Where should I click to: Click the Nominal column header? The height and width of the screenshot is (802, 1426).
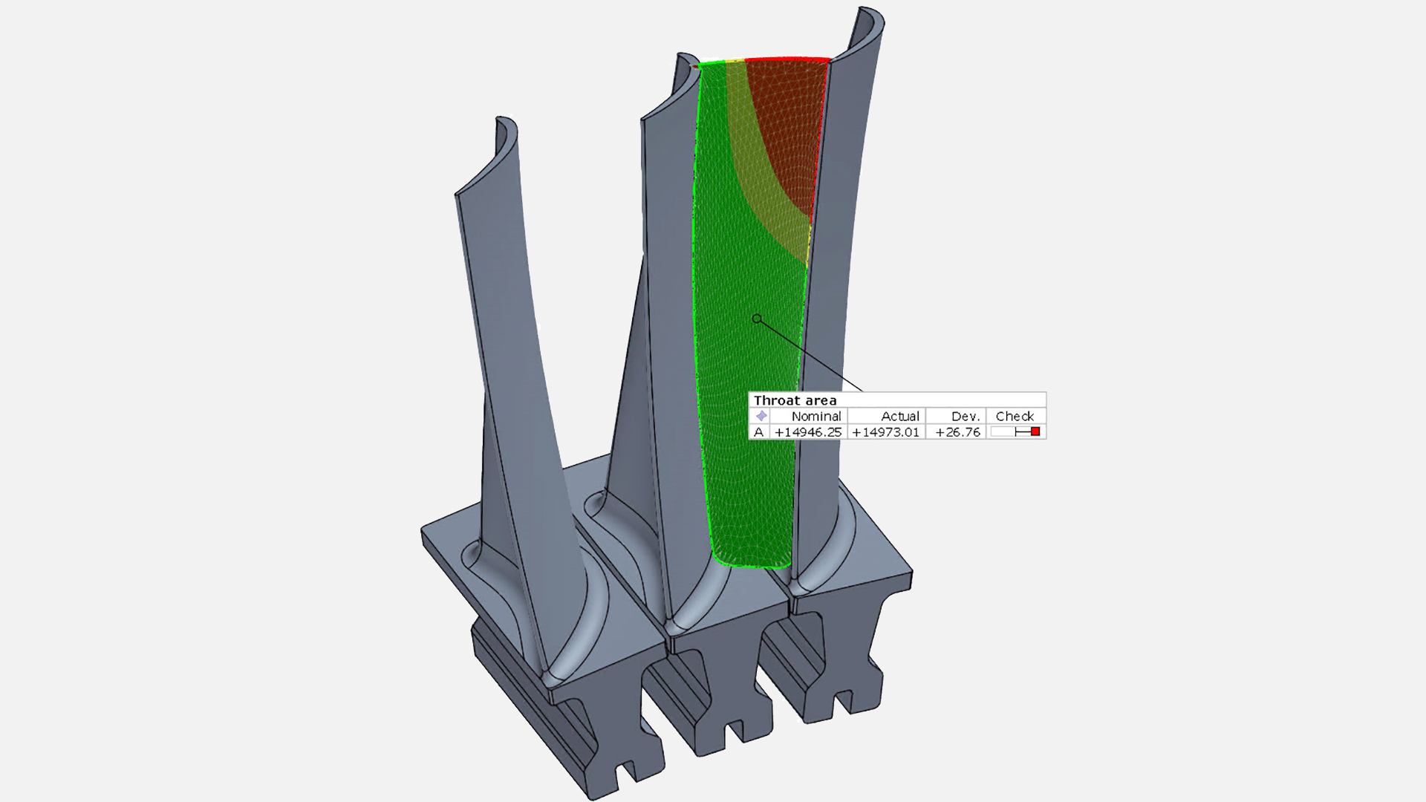point(815,416)
